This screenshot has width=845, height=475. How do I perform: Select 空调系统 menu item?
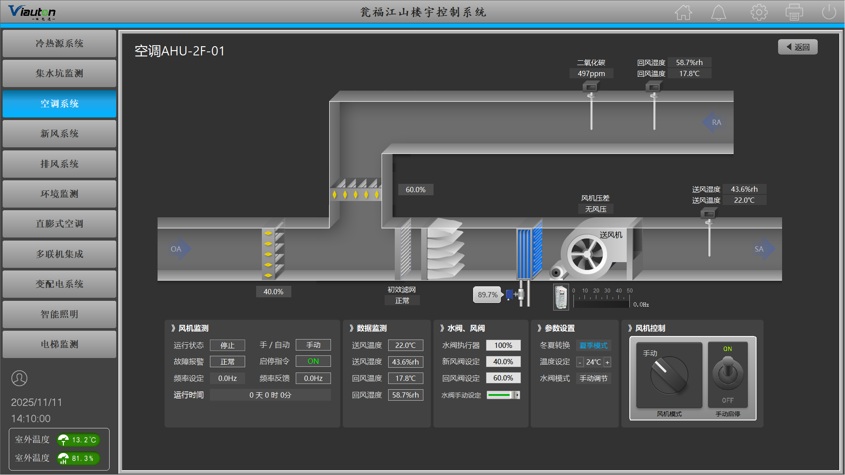[x=59, y=104]
